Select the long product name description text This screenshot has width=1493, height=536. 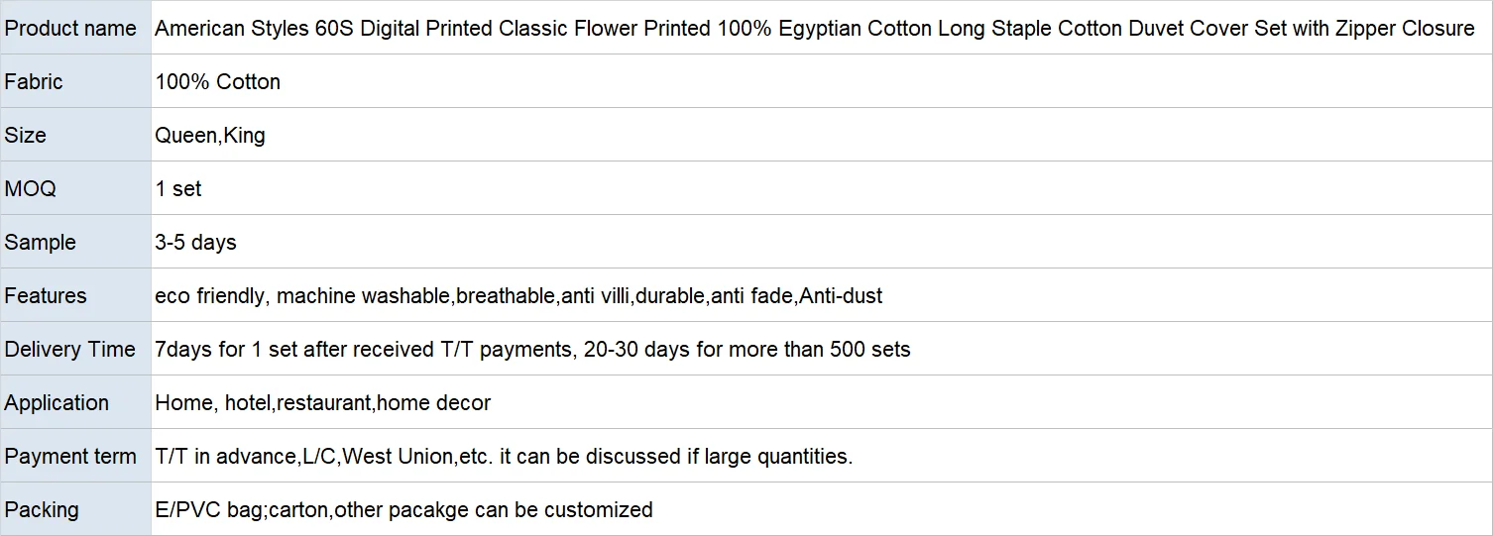[x=814, y=29]
